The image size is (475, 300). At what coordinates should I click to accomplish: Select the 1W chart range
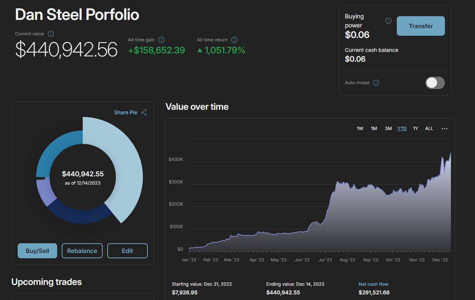click(x=360, y=129)
